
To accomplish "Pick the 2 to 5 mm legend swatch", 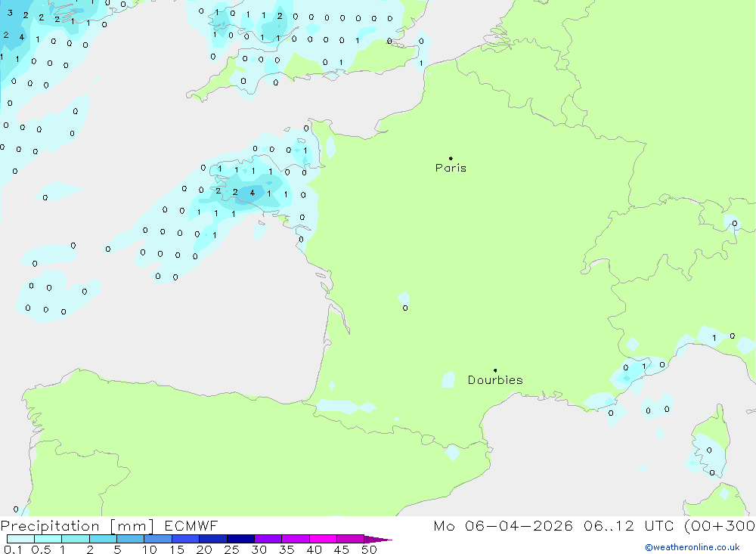I will (x=103, y=539).
